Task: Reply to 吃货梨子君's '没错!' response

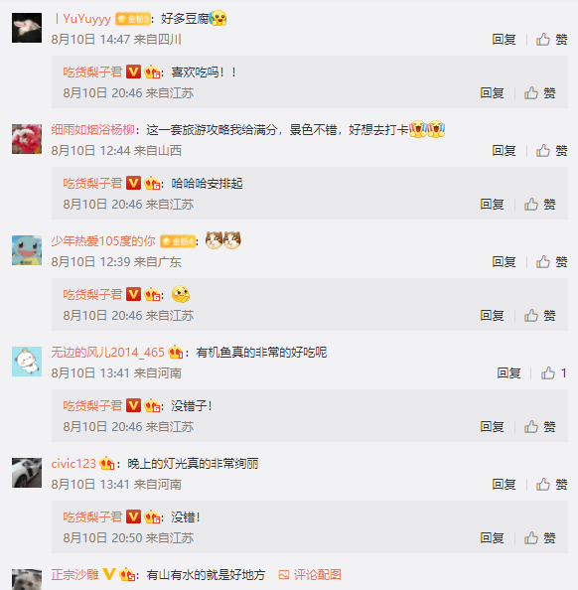Action: pos(492,537)
